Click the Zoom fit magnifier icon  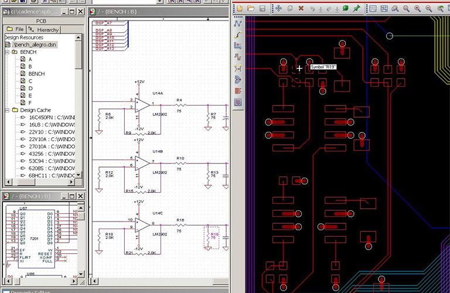pyautogui.click(x=407, y=8)
